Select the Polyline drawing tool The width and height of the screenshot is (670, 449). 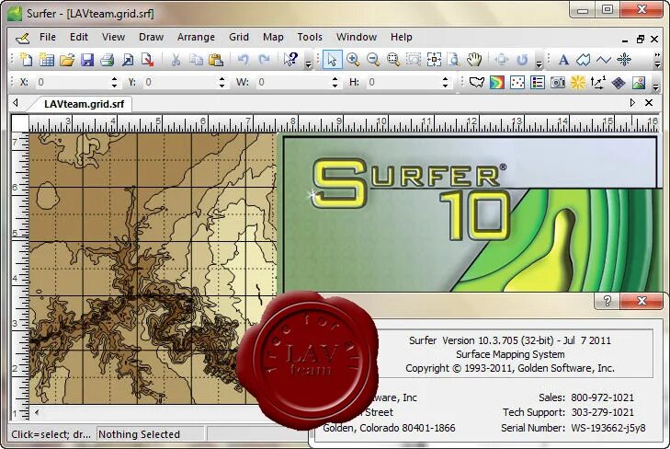pyautogui.click(x=603, y=60)
